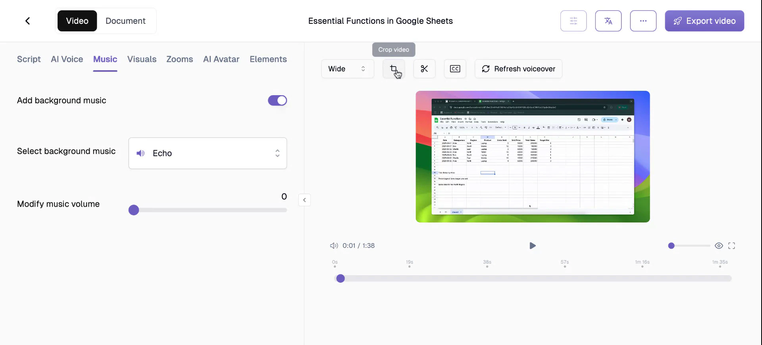Viewport: 762px width, 345px height.
Task: Select the Music tab
Action: pyautogui.click(x=105, y=59)
